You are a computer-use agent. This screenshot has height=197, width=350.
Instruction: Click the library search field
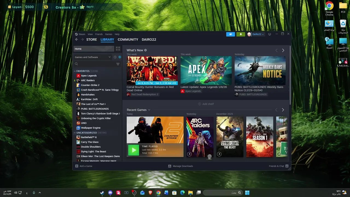[94, 64]
